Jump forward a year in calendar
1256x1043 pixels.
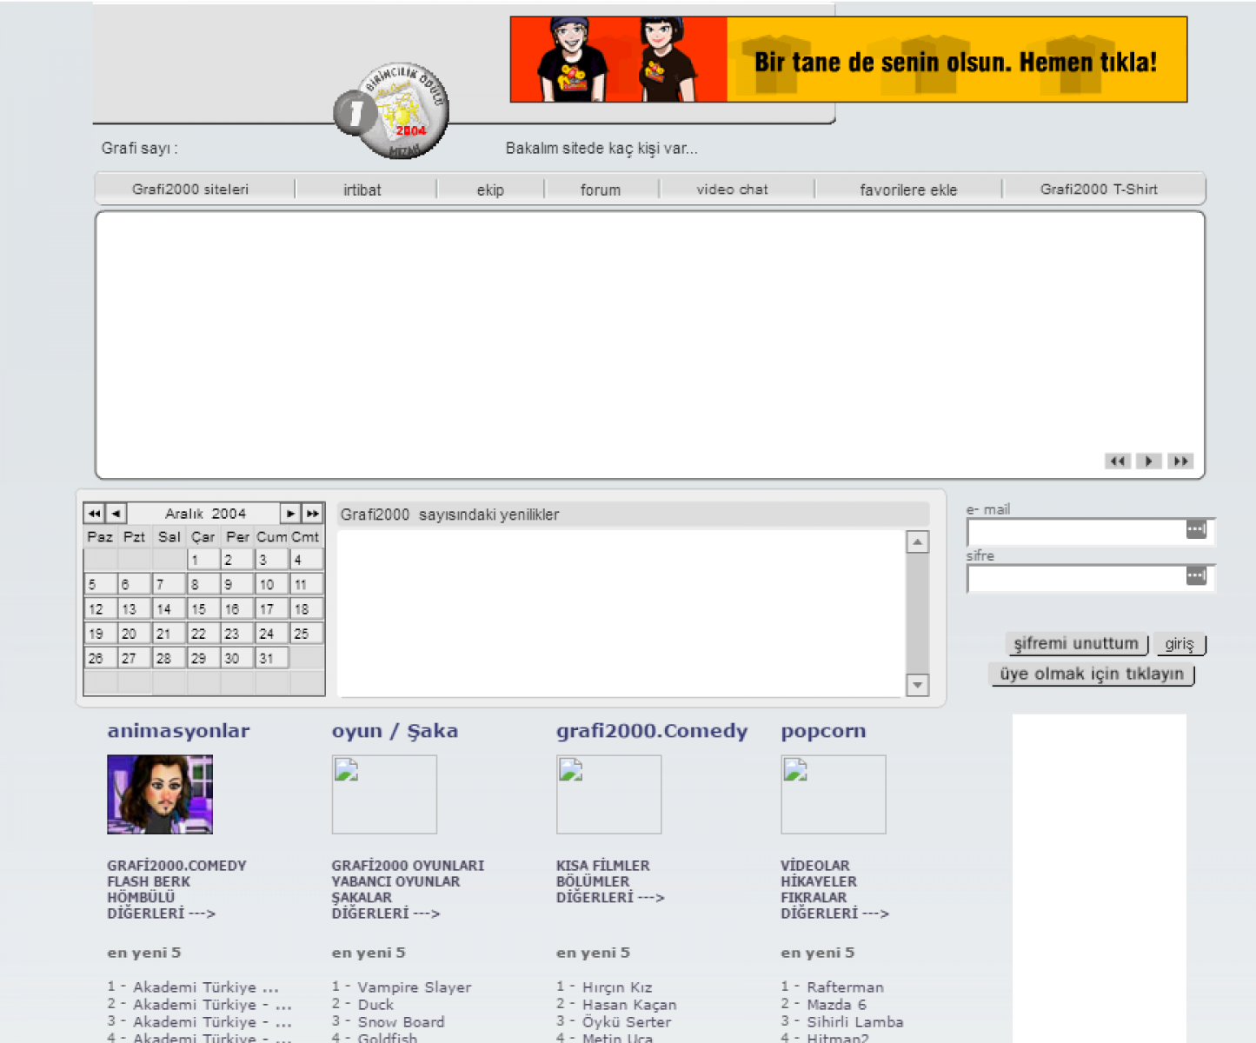click(x=312, y=514)
